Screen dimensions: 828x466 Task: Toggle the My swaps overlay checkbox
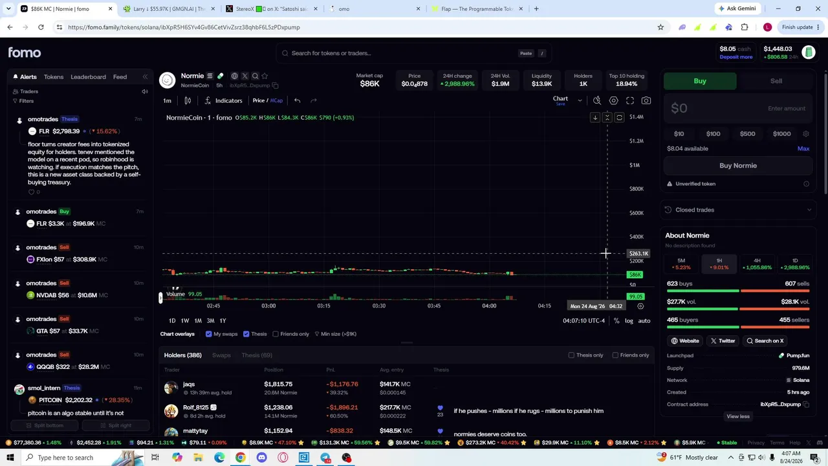click(208, 334)
